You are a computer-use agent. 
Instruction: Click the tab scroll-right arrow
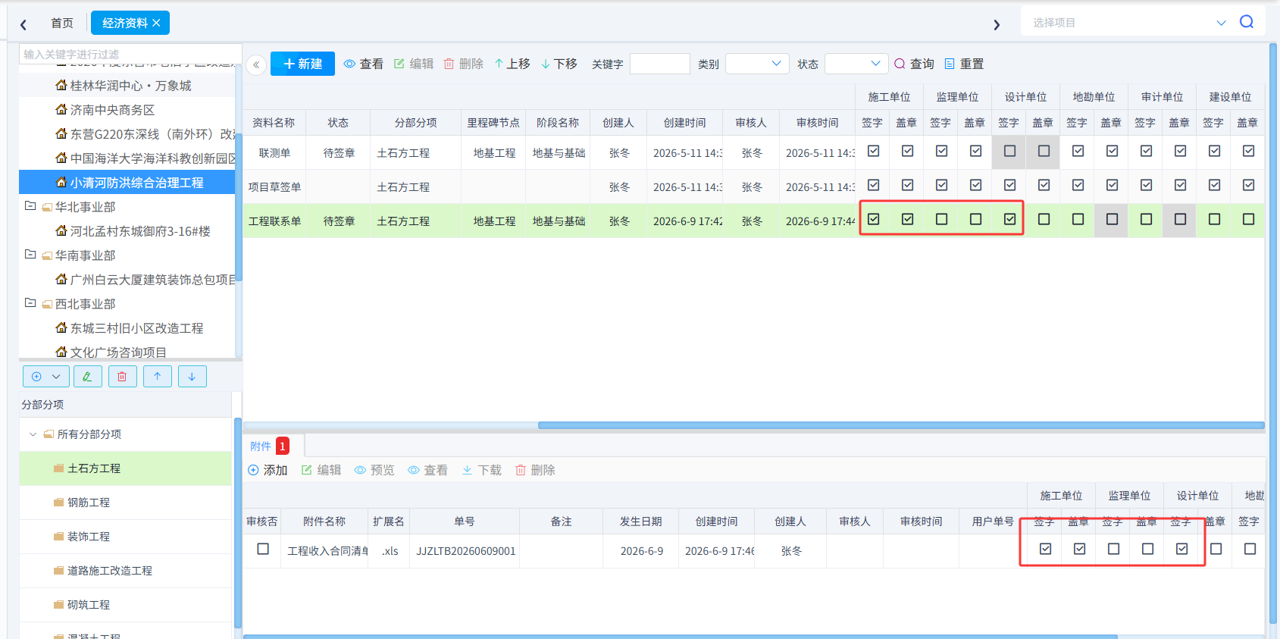click(997, 25)
